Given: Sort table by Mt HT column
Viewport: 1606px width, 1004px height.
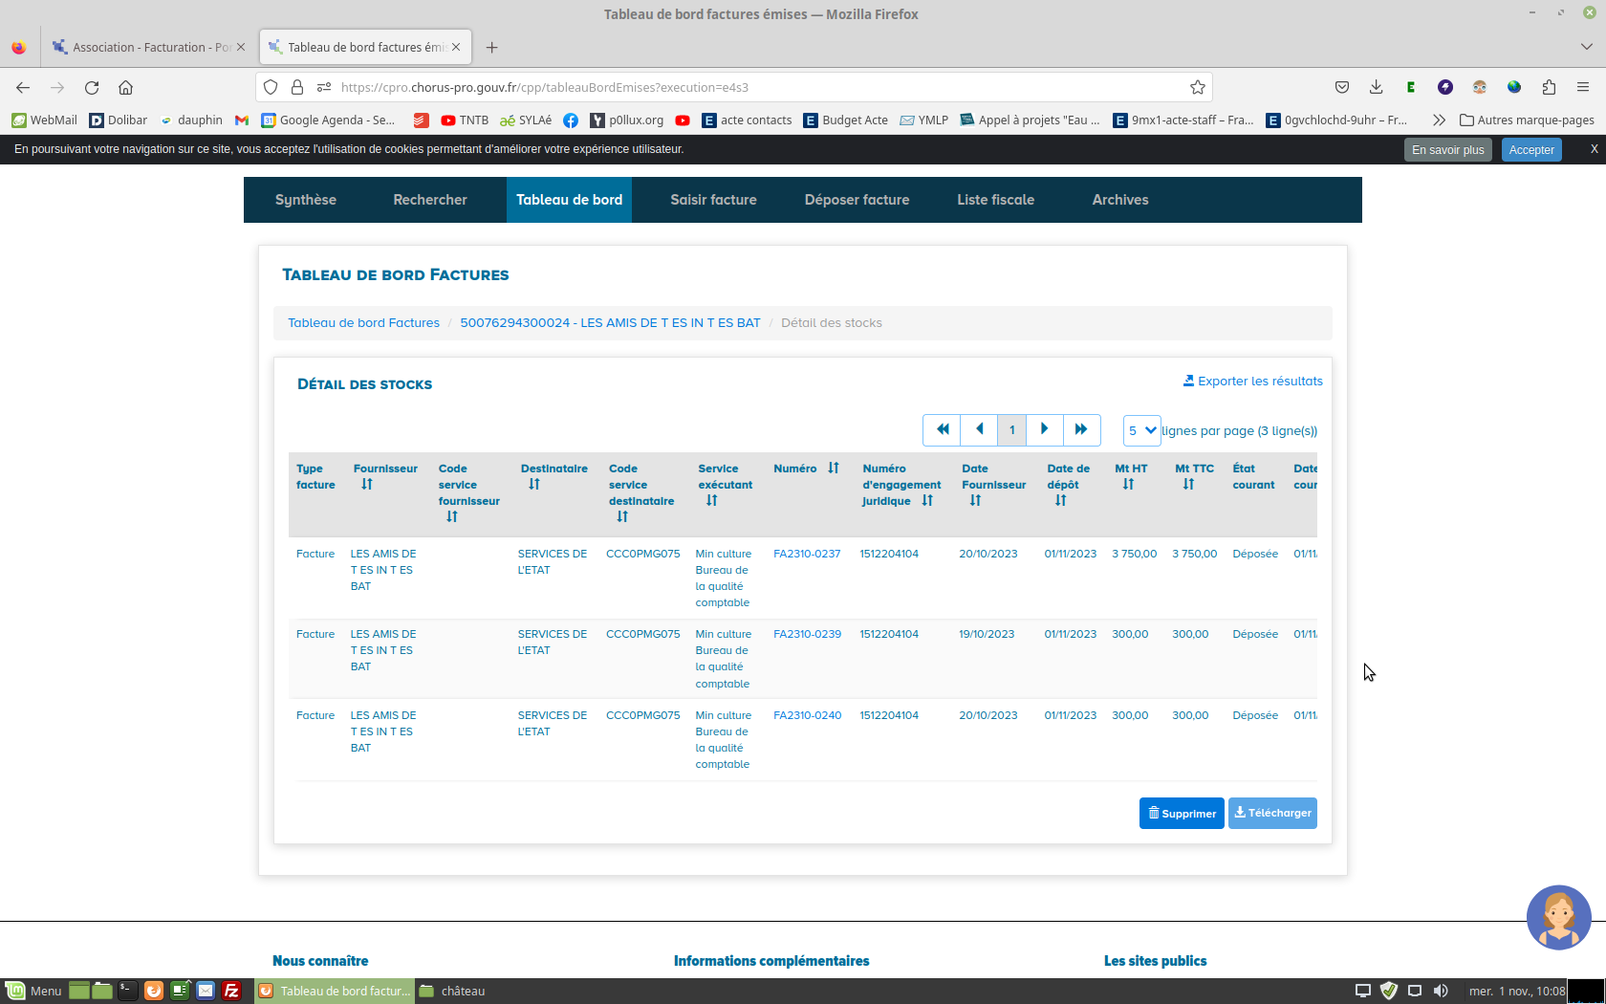Looking at the screenshot, I should coord(1128,485).
